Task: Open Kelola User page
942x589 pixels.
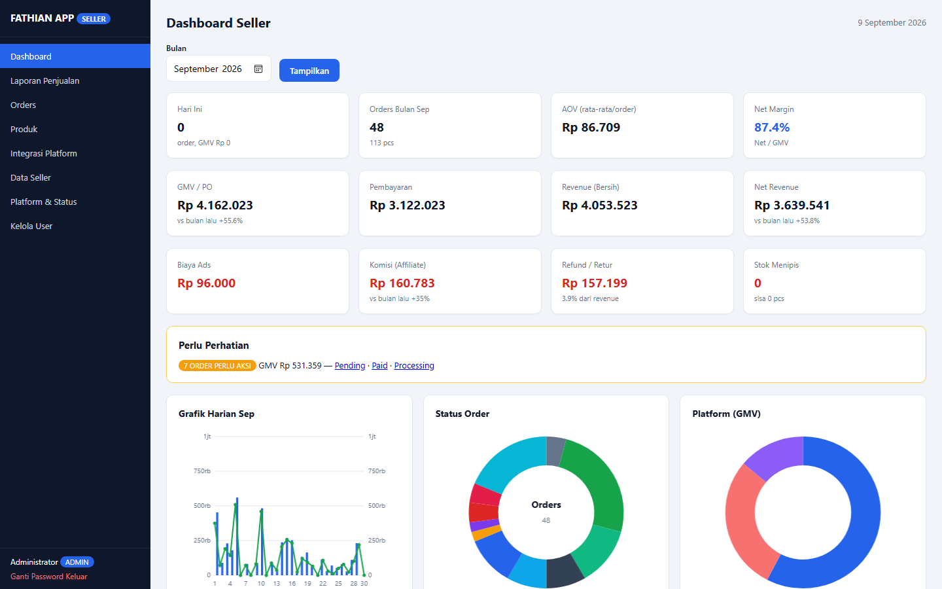Action: pos(75,226)
